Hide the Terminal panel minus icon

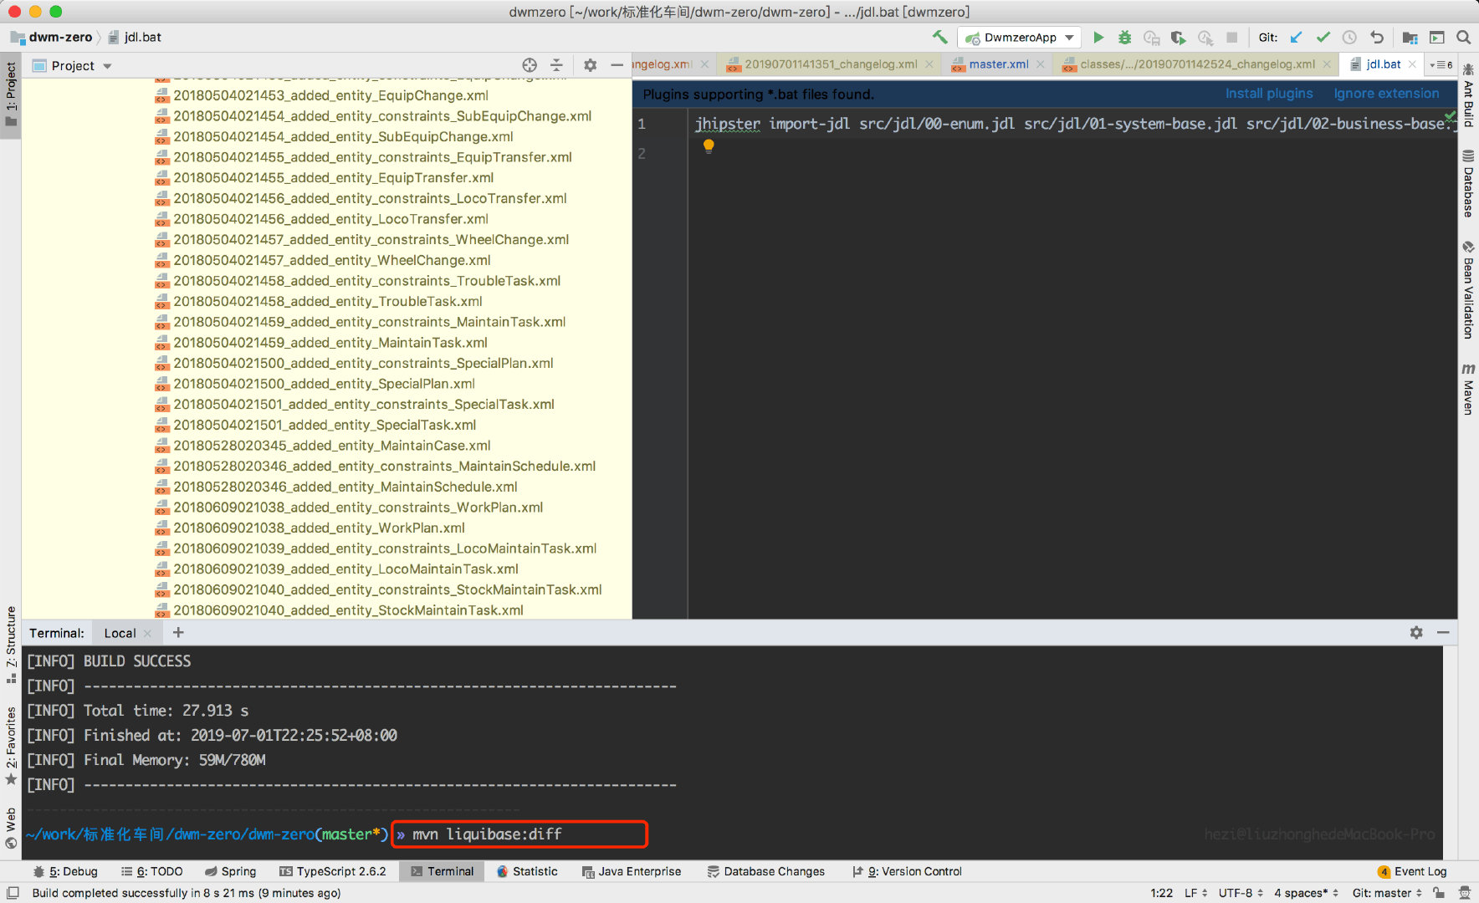click(x=1443, y=633)
